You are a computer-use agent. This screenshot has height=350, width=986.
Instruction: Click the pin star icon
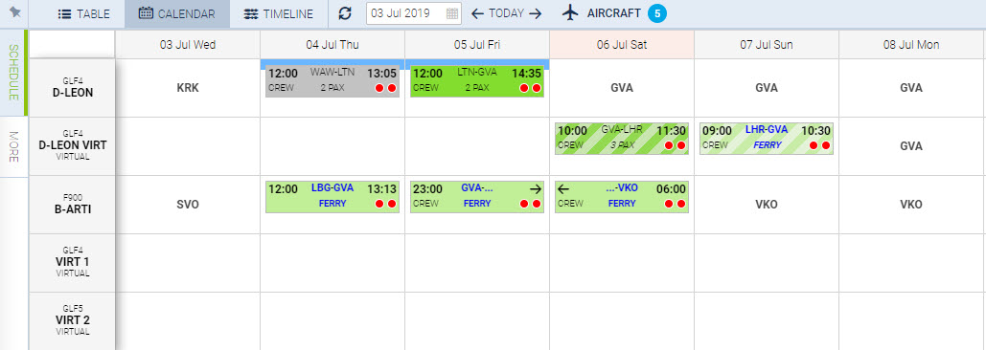click(15, 12)
